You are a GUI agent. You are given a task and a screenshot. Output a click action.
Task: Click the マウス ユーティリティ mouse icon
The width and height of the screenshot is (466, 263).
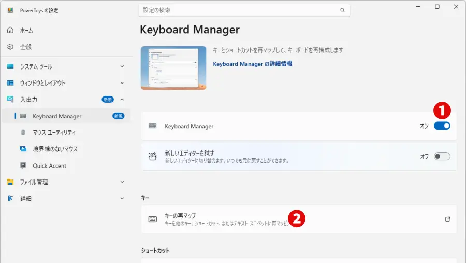23,132
